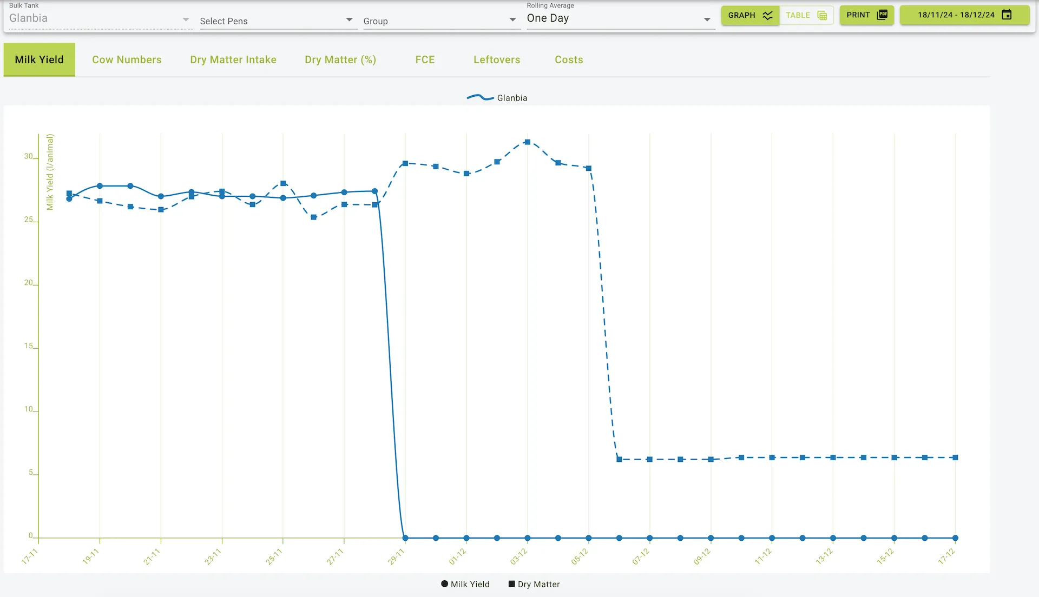The height and width of the screenshot is (597, 1039).
Task: Open the Group dropdown
Action: pos(441,21)
